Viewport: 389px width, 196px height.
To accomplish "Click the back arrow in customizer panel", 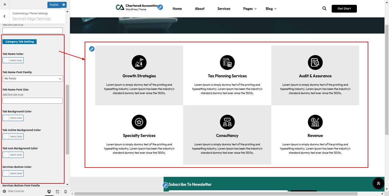I will click(5, 16).
